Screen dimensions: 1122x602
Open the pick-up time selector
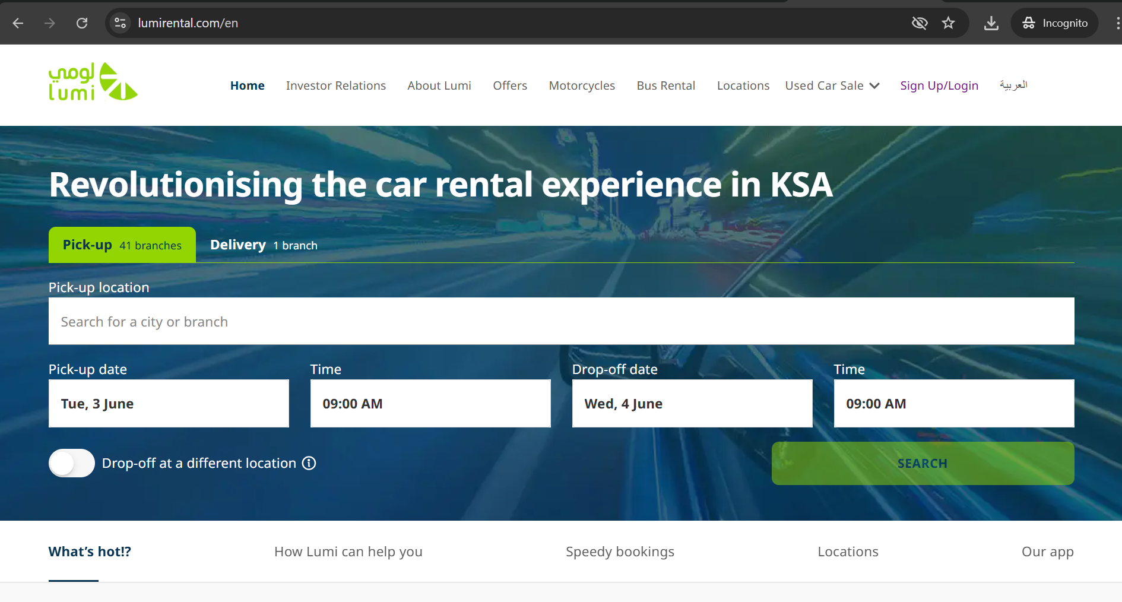point(430,404)
